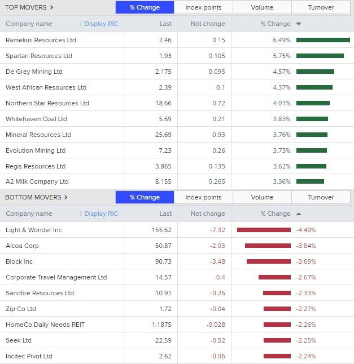This screenshot has height=364, width=354.
Task: Open Light & Wonder Inc
Action: (34, 230)
